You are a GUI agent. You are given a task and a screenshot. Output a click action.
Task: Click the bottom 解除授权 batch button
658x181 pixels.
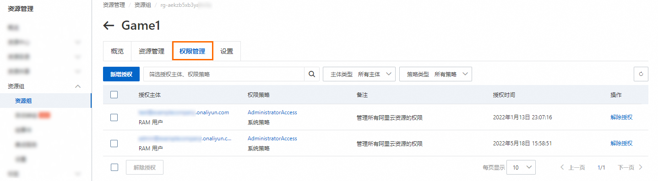tap(145, 168)
